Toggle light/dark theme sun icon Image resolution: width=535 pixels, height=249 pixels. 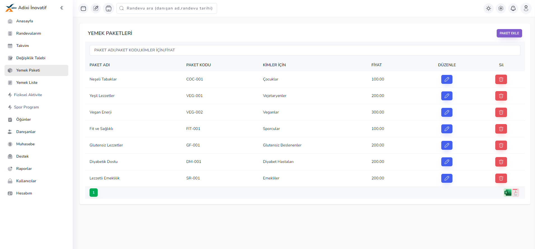489,8
